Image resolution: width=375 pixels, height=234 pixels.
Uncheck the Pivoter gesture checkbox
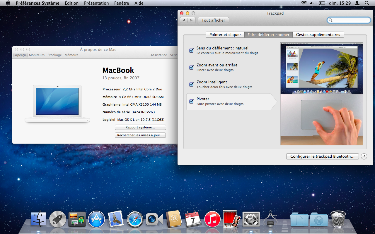point(191,101)
